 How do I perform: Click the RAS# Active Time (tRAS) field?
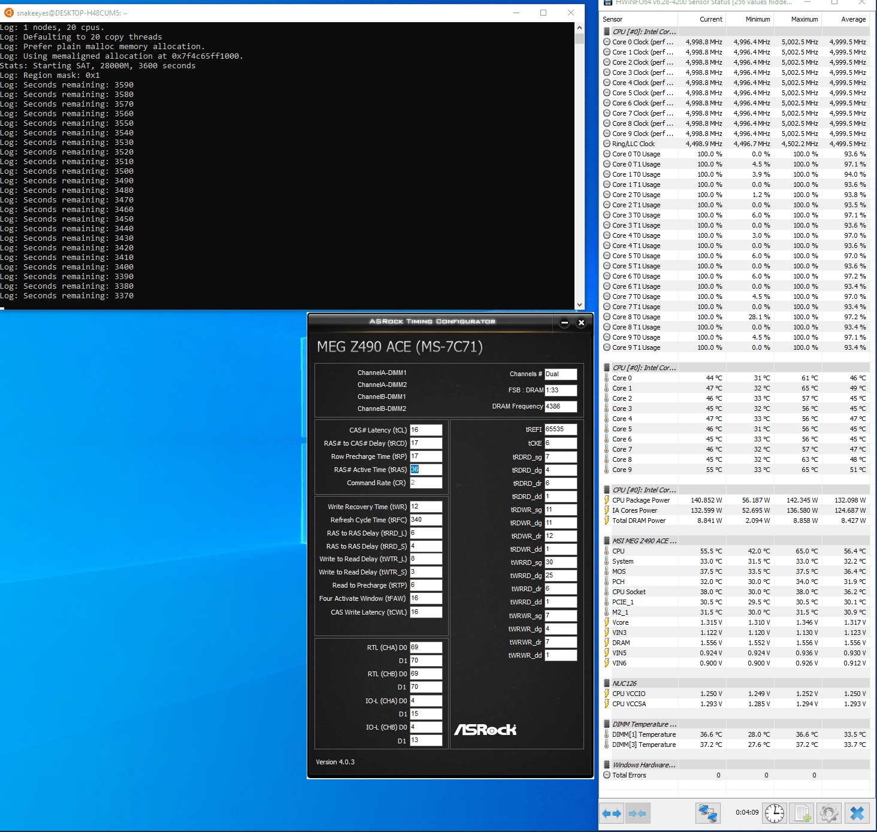426,470
